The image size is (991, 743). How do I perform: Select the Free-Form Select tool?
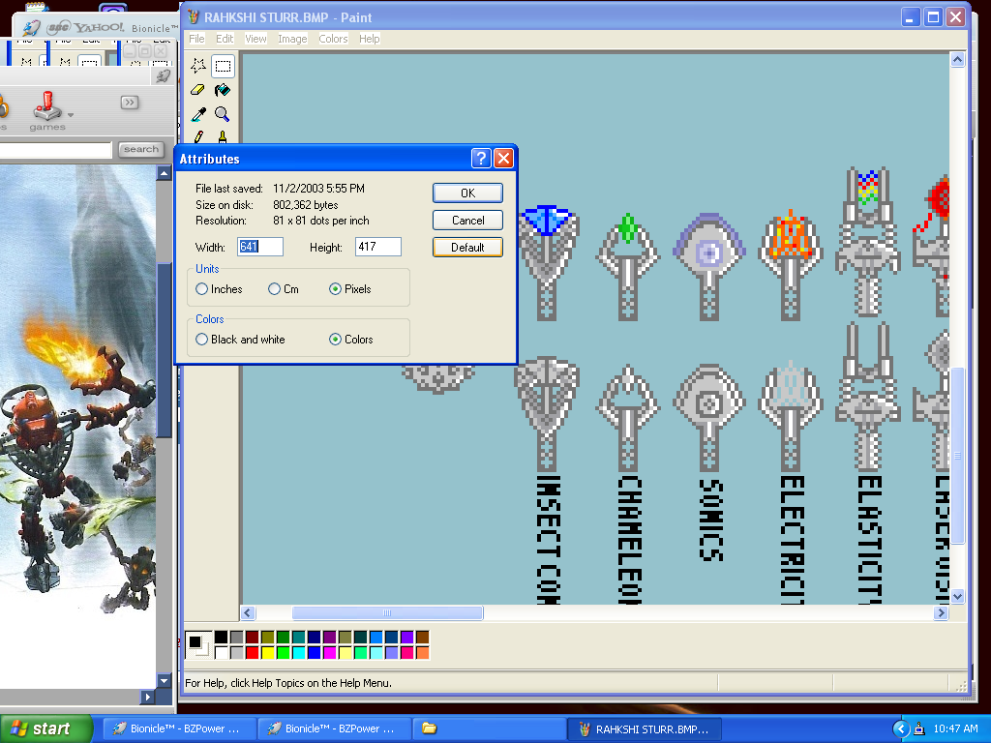click(x=198, y=66)
